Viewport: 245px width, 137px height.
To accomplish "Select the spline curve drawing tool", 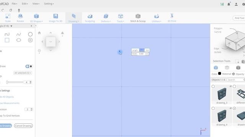I will [x=19, y=34].
